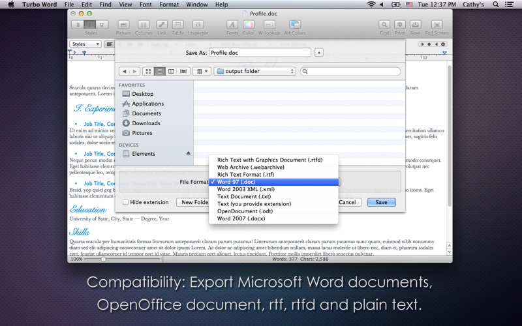522x326 pixels.
Task: Add a Link with toolbar icon
Action: coord(161,25)
